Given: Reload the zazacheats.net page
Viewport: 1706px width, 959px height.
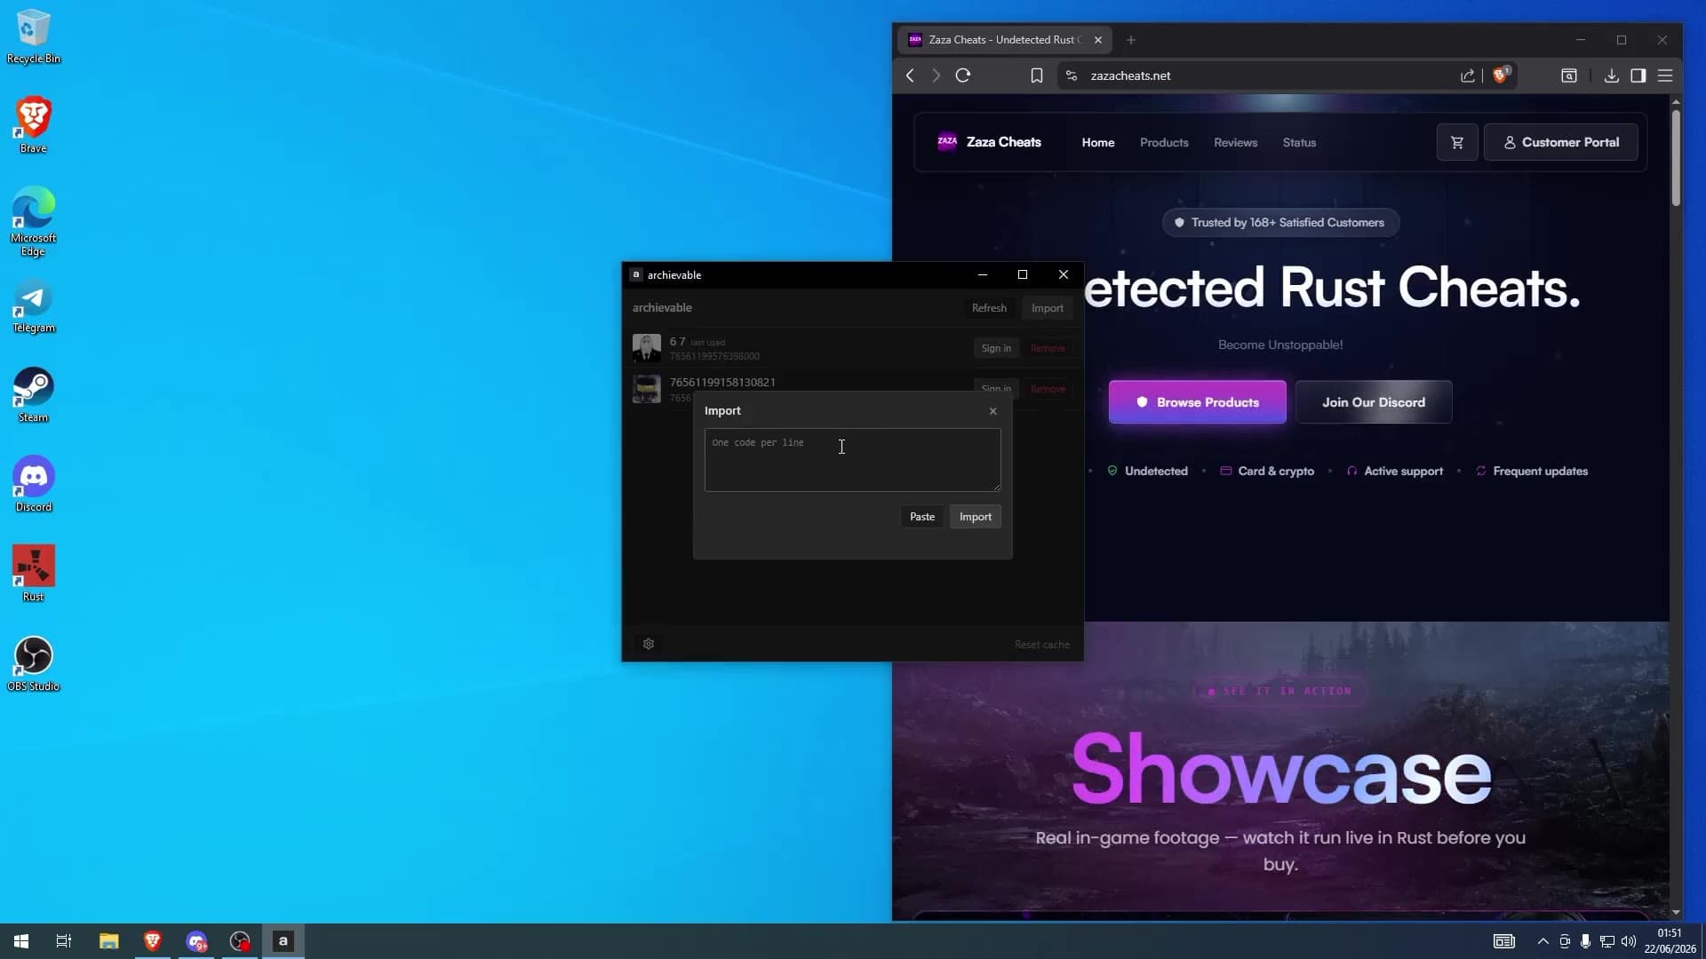Looking at the screenshot, I should click(963, 75).
